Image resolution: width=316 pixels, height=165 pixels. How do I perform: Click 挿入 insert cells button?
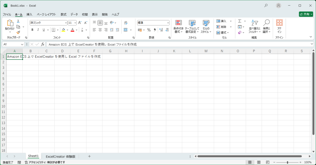click(221, 21)
